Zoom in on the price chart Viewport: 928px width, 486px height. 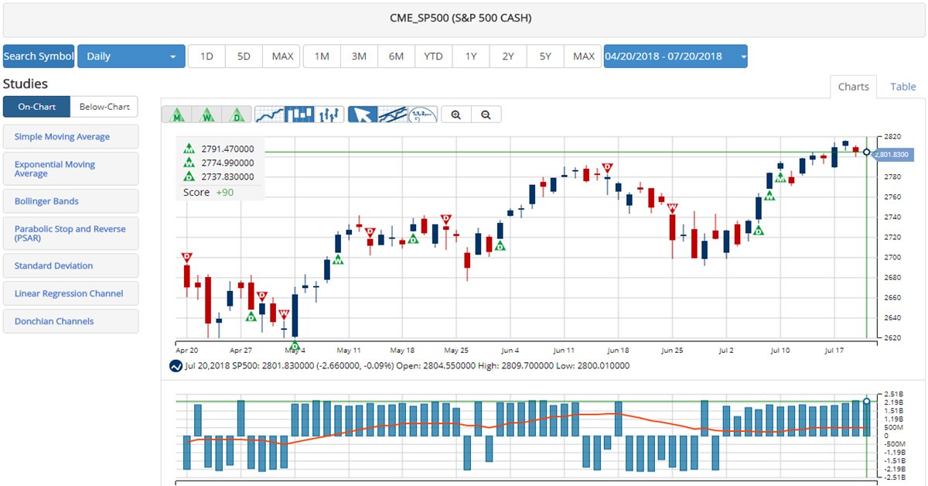pos(456,114)
